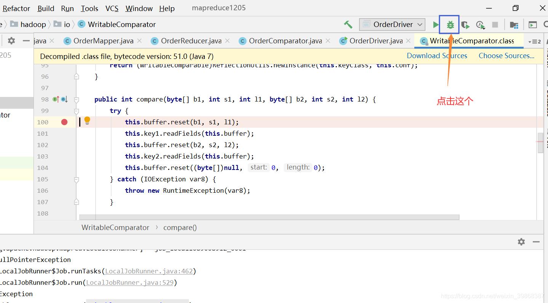Screen dimensions: 548x303
Task: Collapse the compare method using line 98 fold arrow
Action: 77,99
